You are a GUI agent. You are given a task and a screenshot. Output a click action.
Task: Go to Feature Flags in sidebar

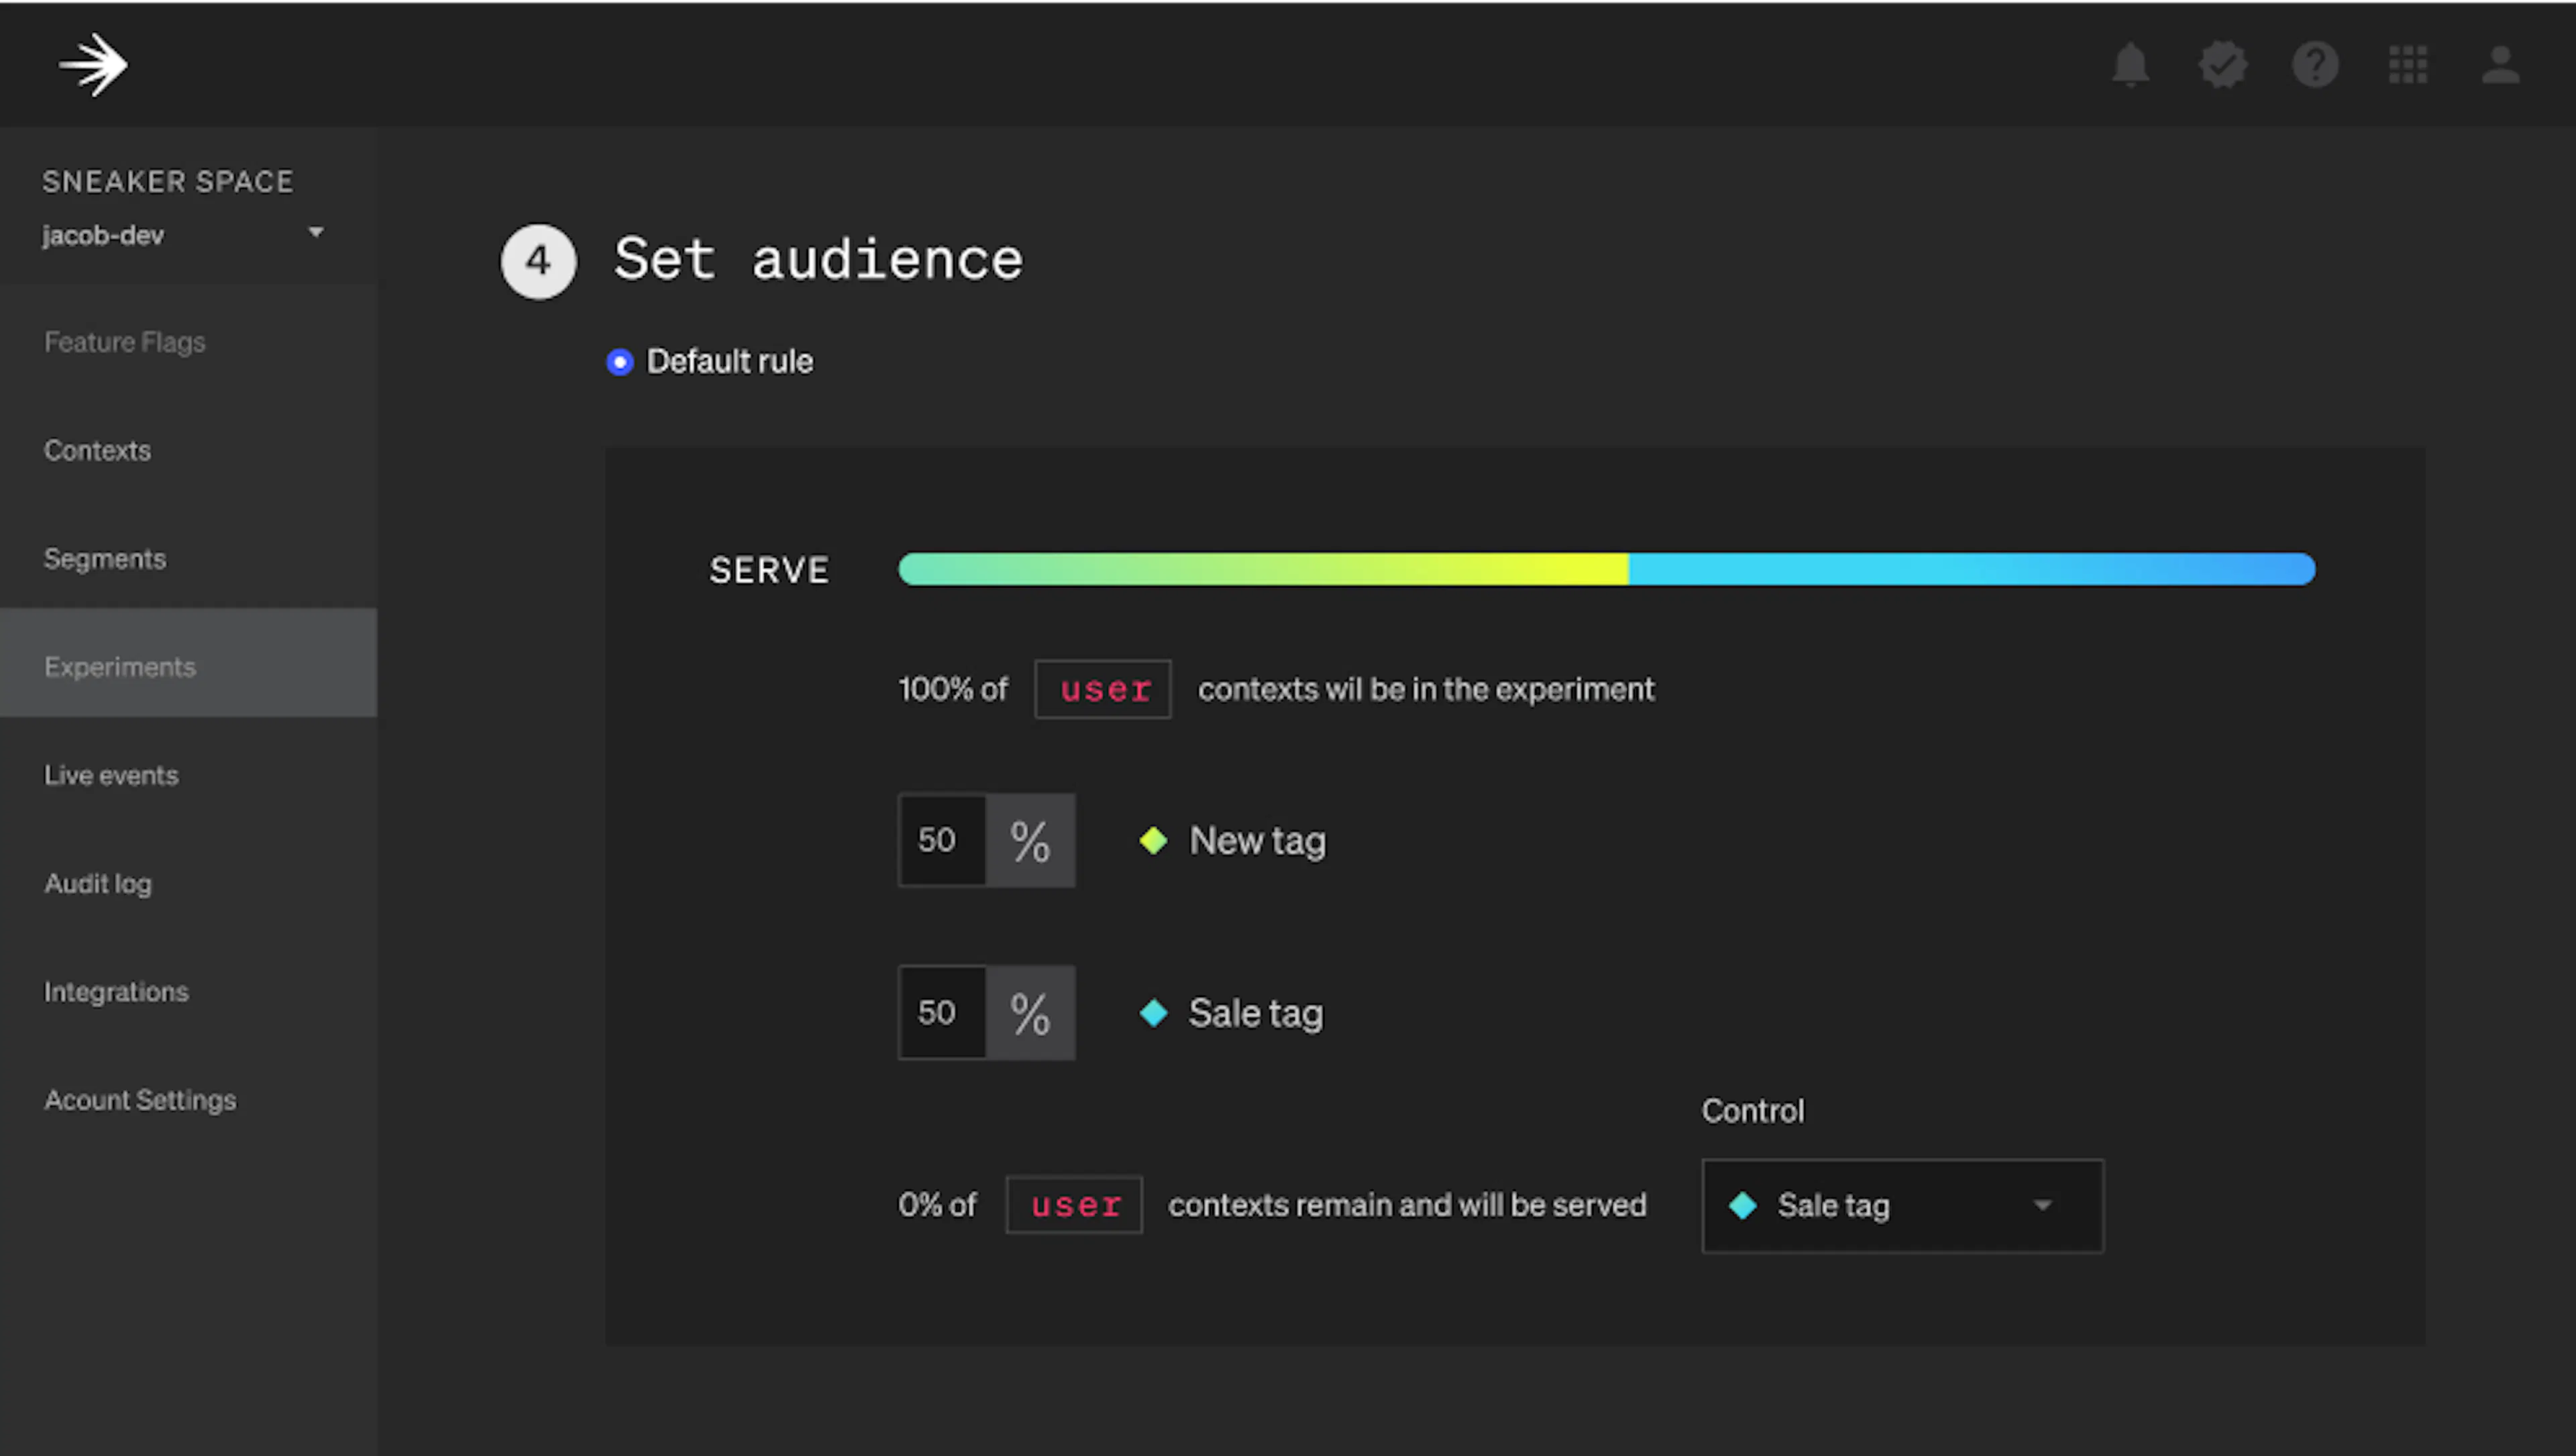125,342
